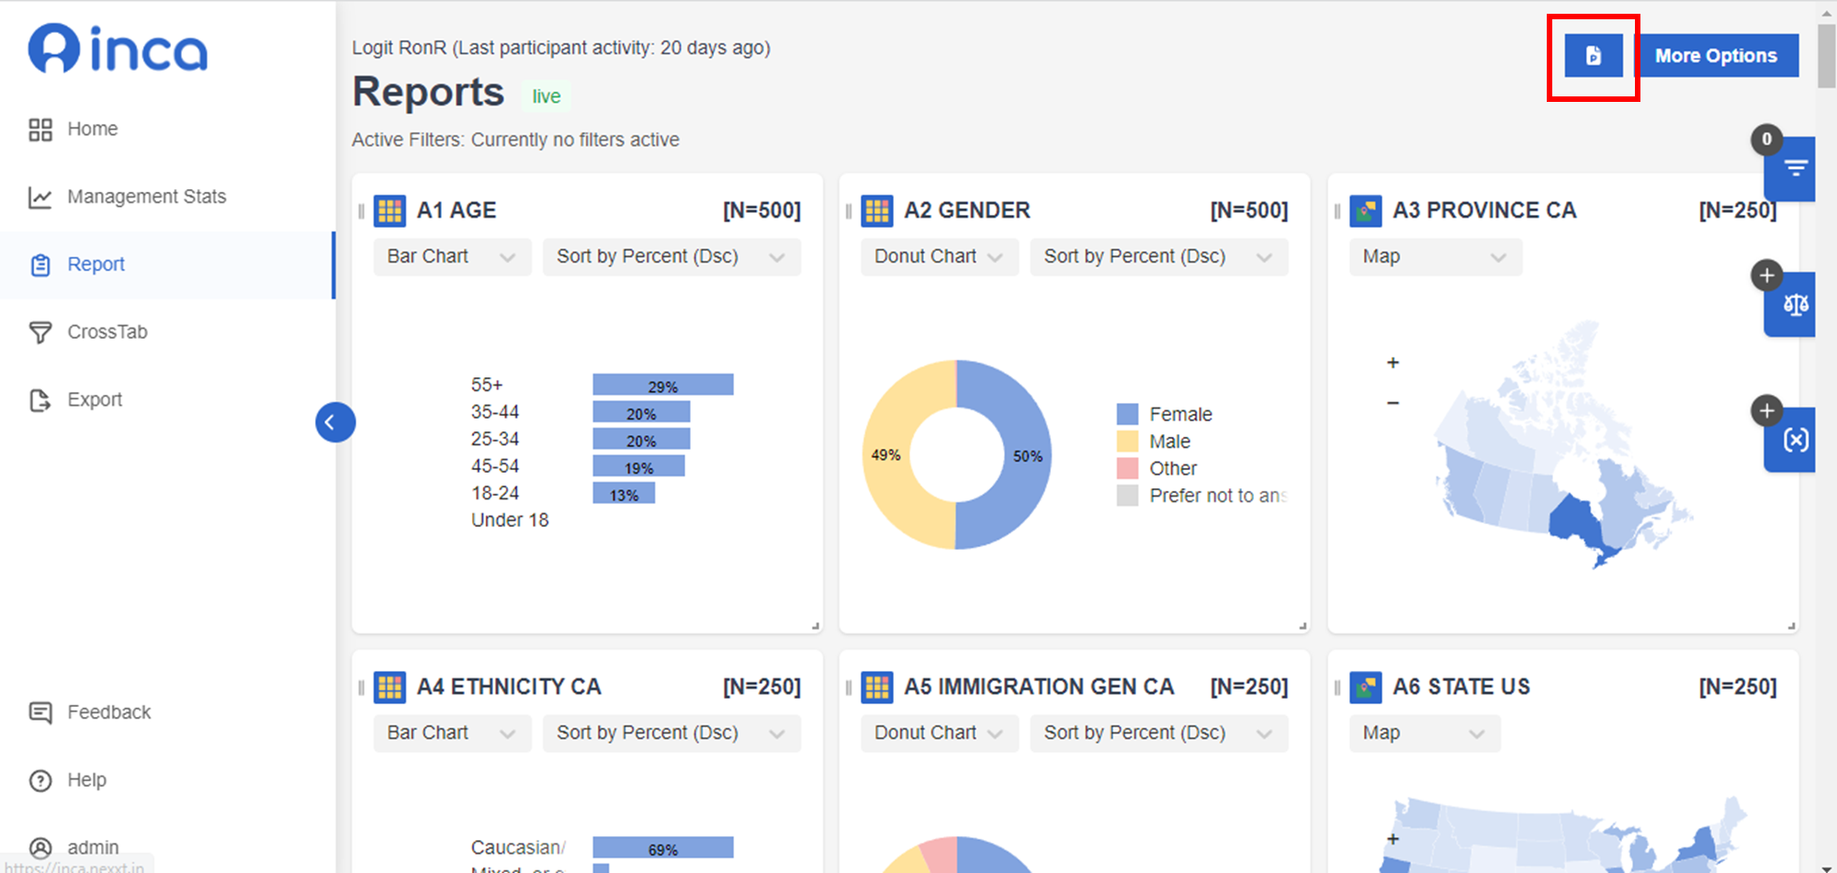Click the 18-24 bar showing 13%
Viewport: 1837px width, 873px height.
tap(624, 494)
